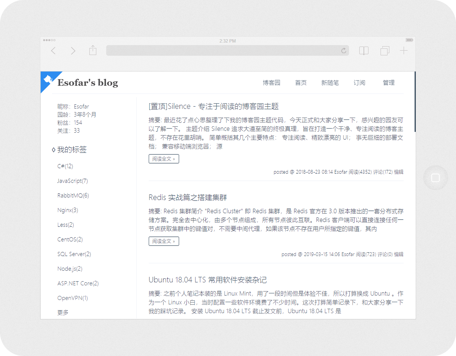Click the Redis post summary text
This screenshot has width=456, height=356.
point(276,220)
